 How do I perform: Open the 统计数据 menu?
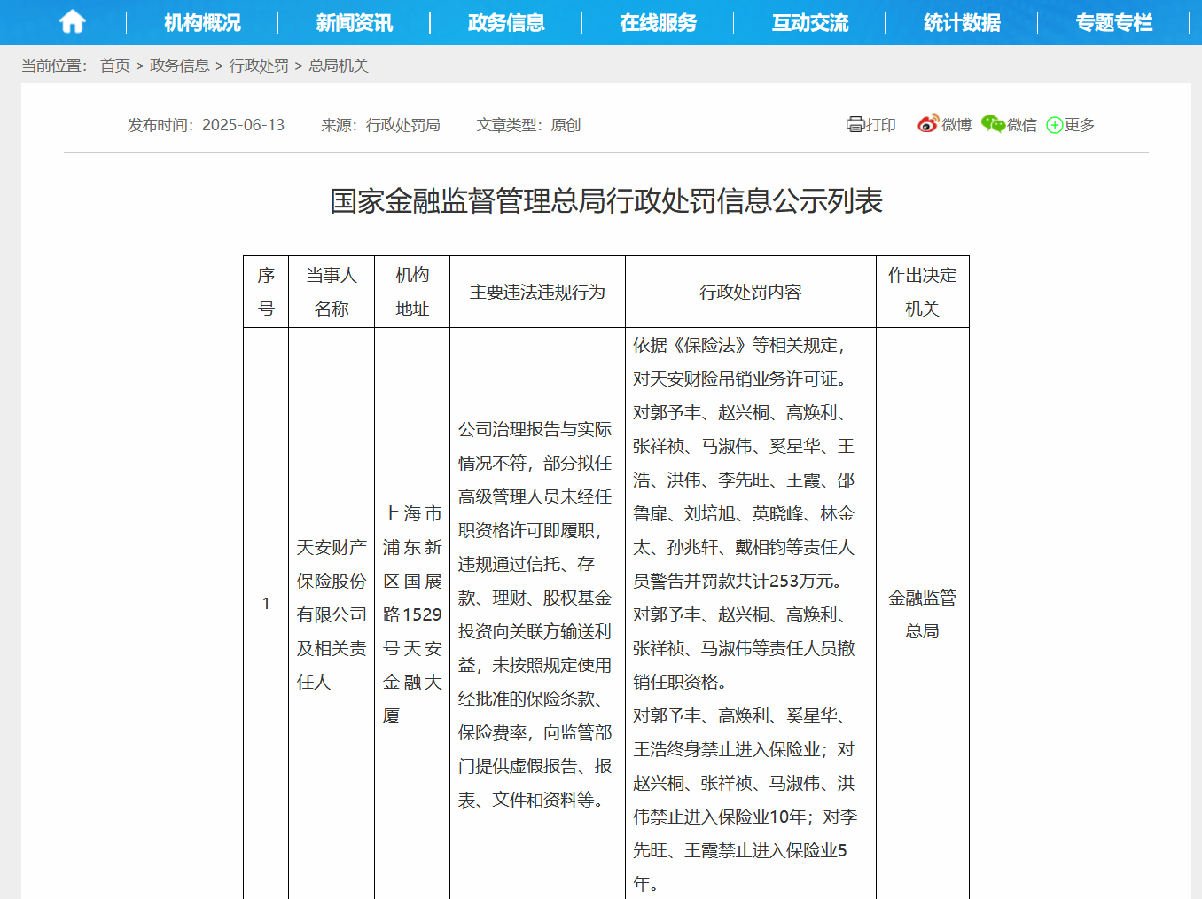(x=963, y=23)
